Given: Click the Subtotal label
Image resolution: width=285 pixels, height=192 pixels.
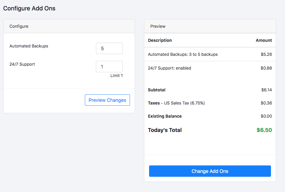Looking at the screenshot, I should click(157, 90).
